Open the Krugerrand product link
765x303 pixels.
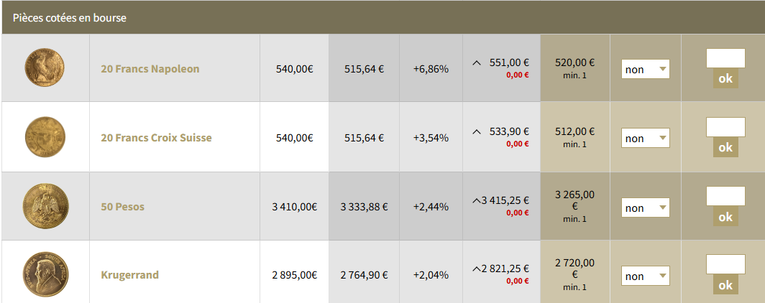coord(129,275)
